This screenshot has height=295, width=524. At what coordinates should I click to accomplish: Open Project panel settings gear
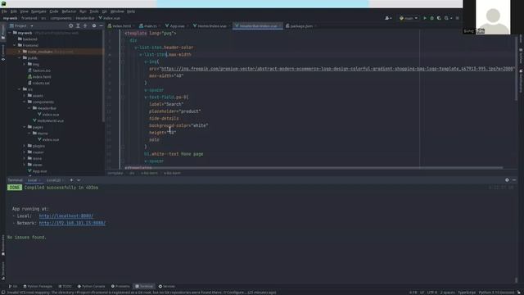(x=94, y=25)
